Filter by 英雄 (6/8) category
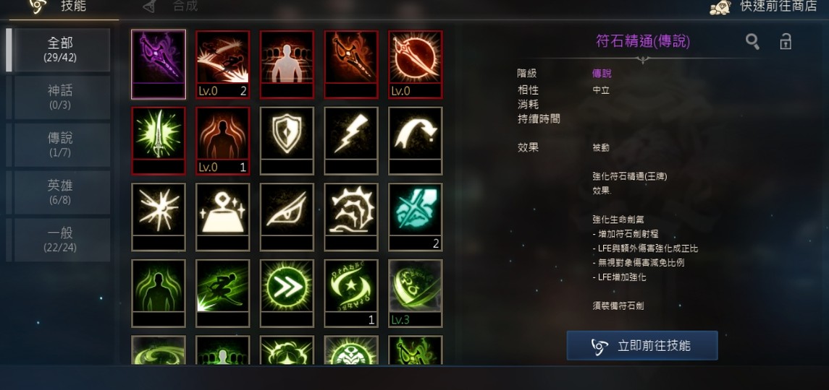Viewport: 829px width, 390px height. click(x=60, y=192)
